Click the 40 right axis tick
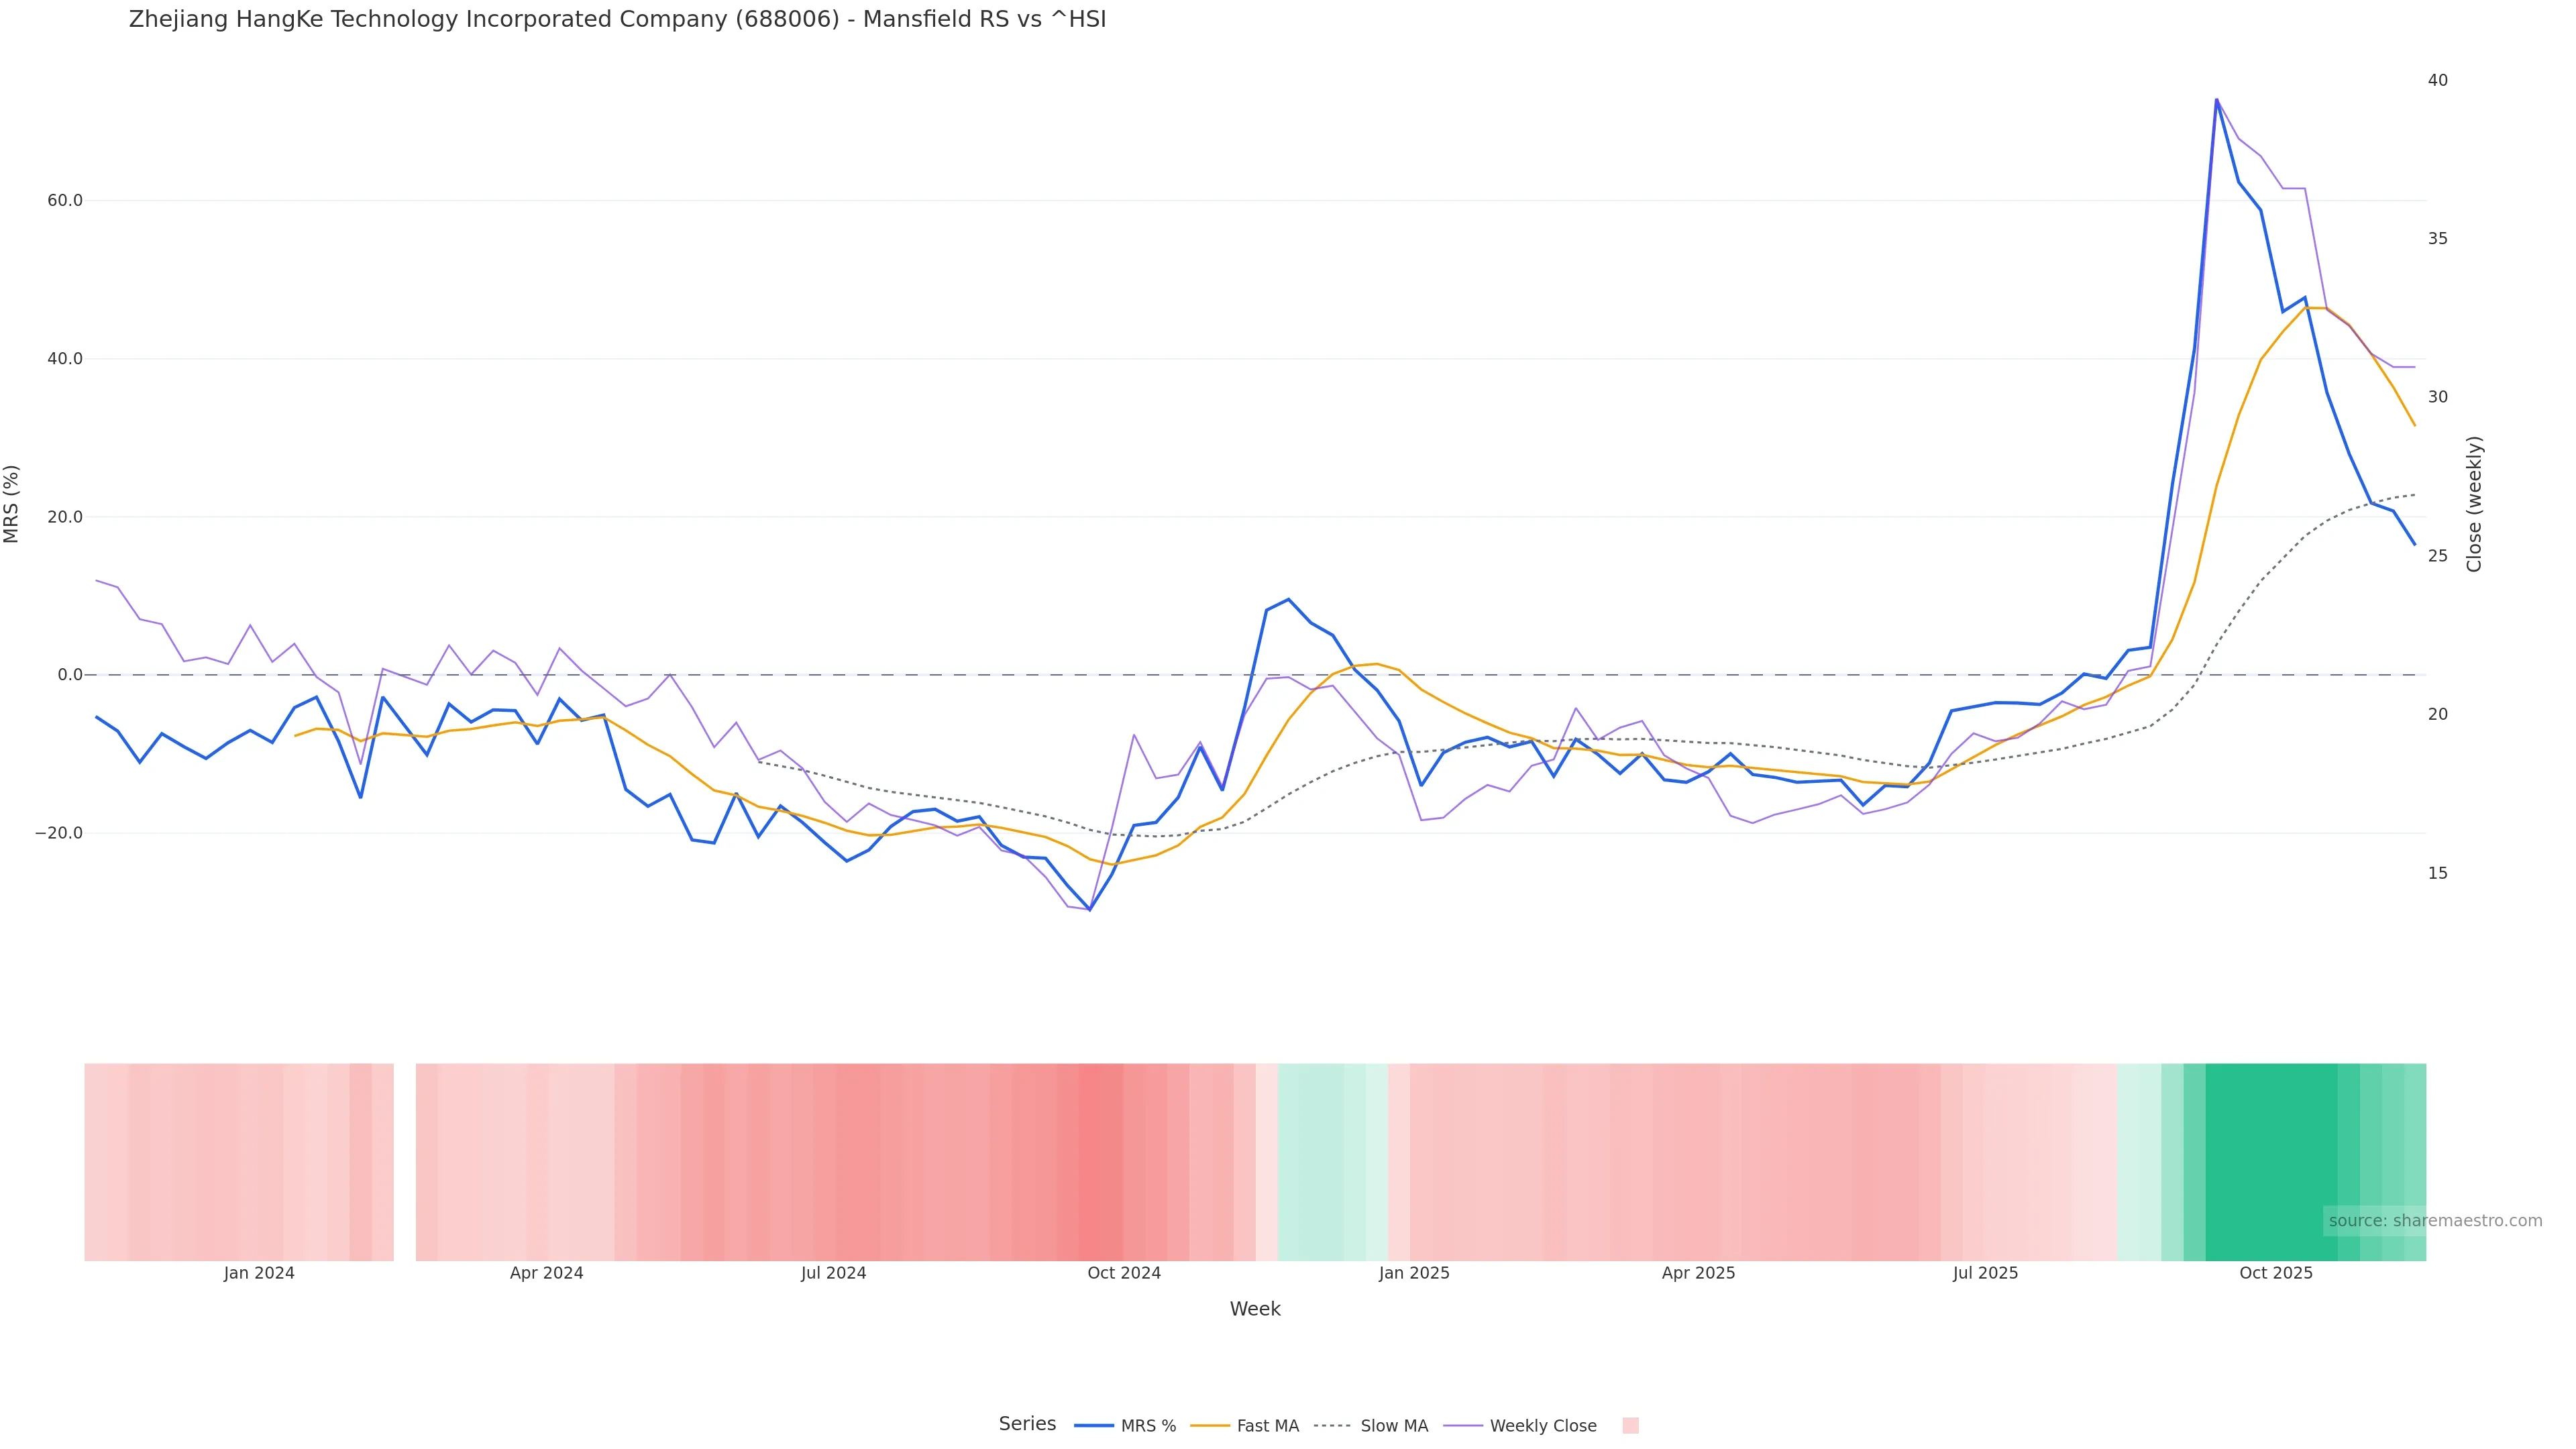The image size is (2576, 1449). click(2437, 80)
